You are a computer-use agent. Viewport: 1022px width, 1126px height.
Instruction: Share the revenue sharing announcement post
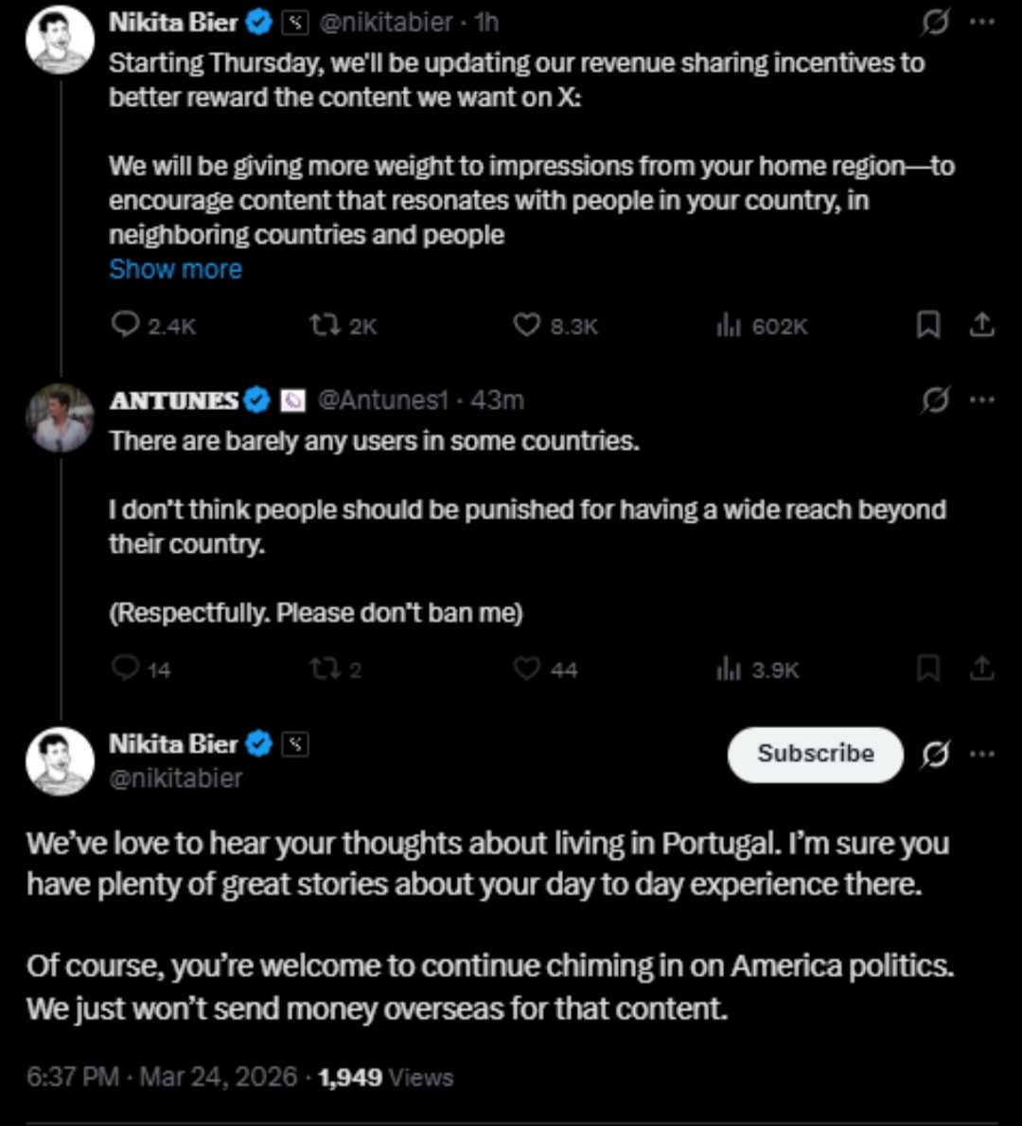tap(982, 326)
